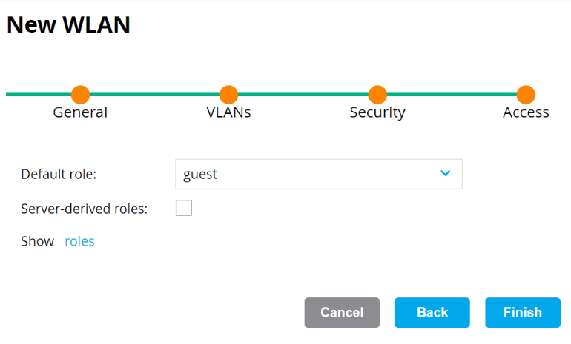Click the Access step circle marker
The width and height of the screenshot is (571, 344).
(x=526, y=95)
